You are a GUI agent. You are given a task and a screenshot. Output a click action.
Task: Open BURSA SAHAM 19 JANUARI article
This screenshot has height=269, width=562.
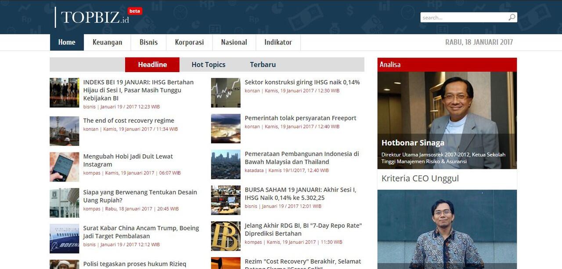point(300,194)
